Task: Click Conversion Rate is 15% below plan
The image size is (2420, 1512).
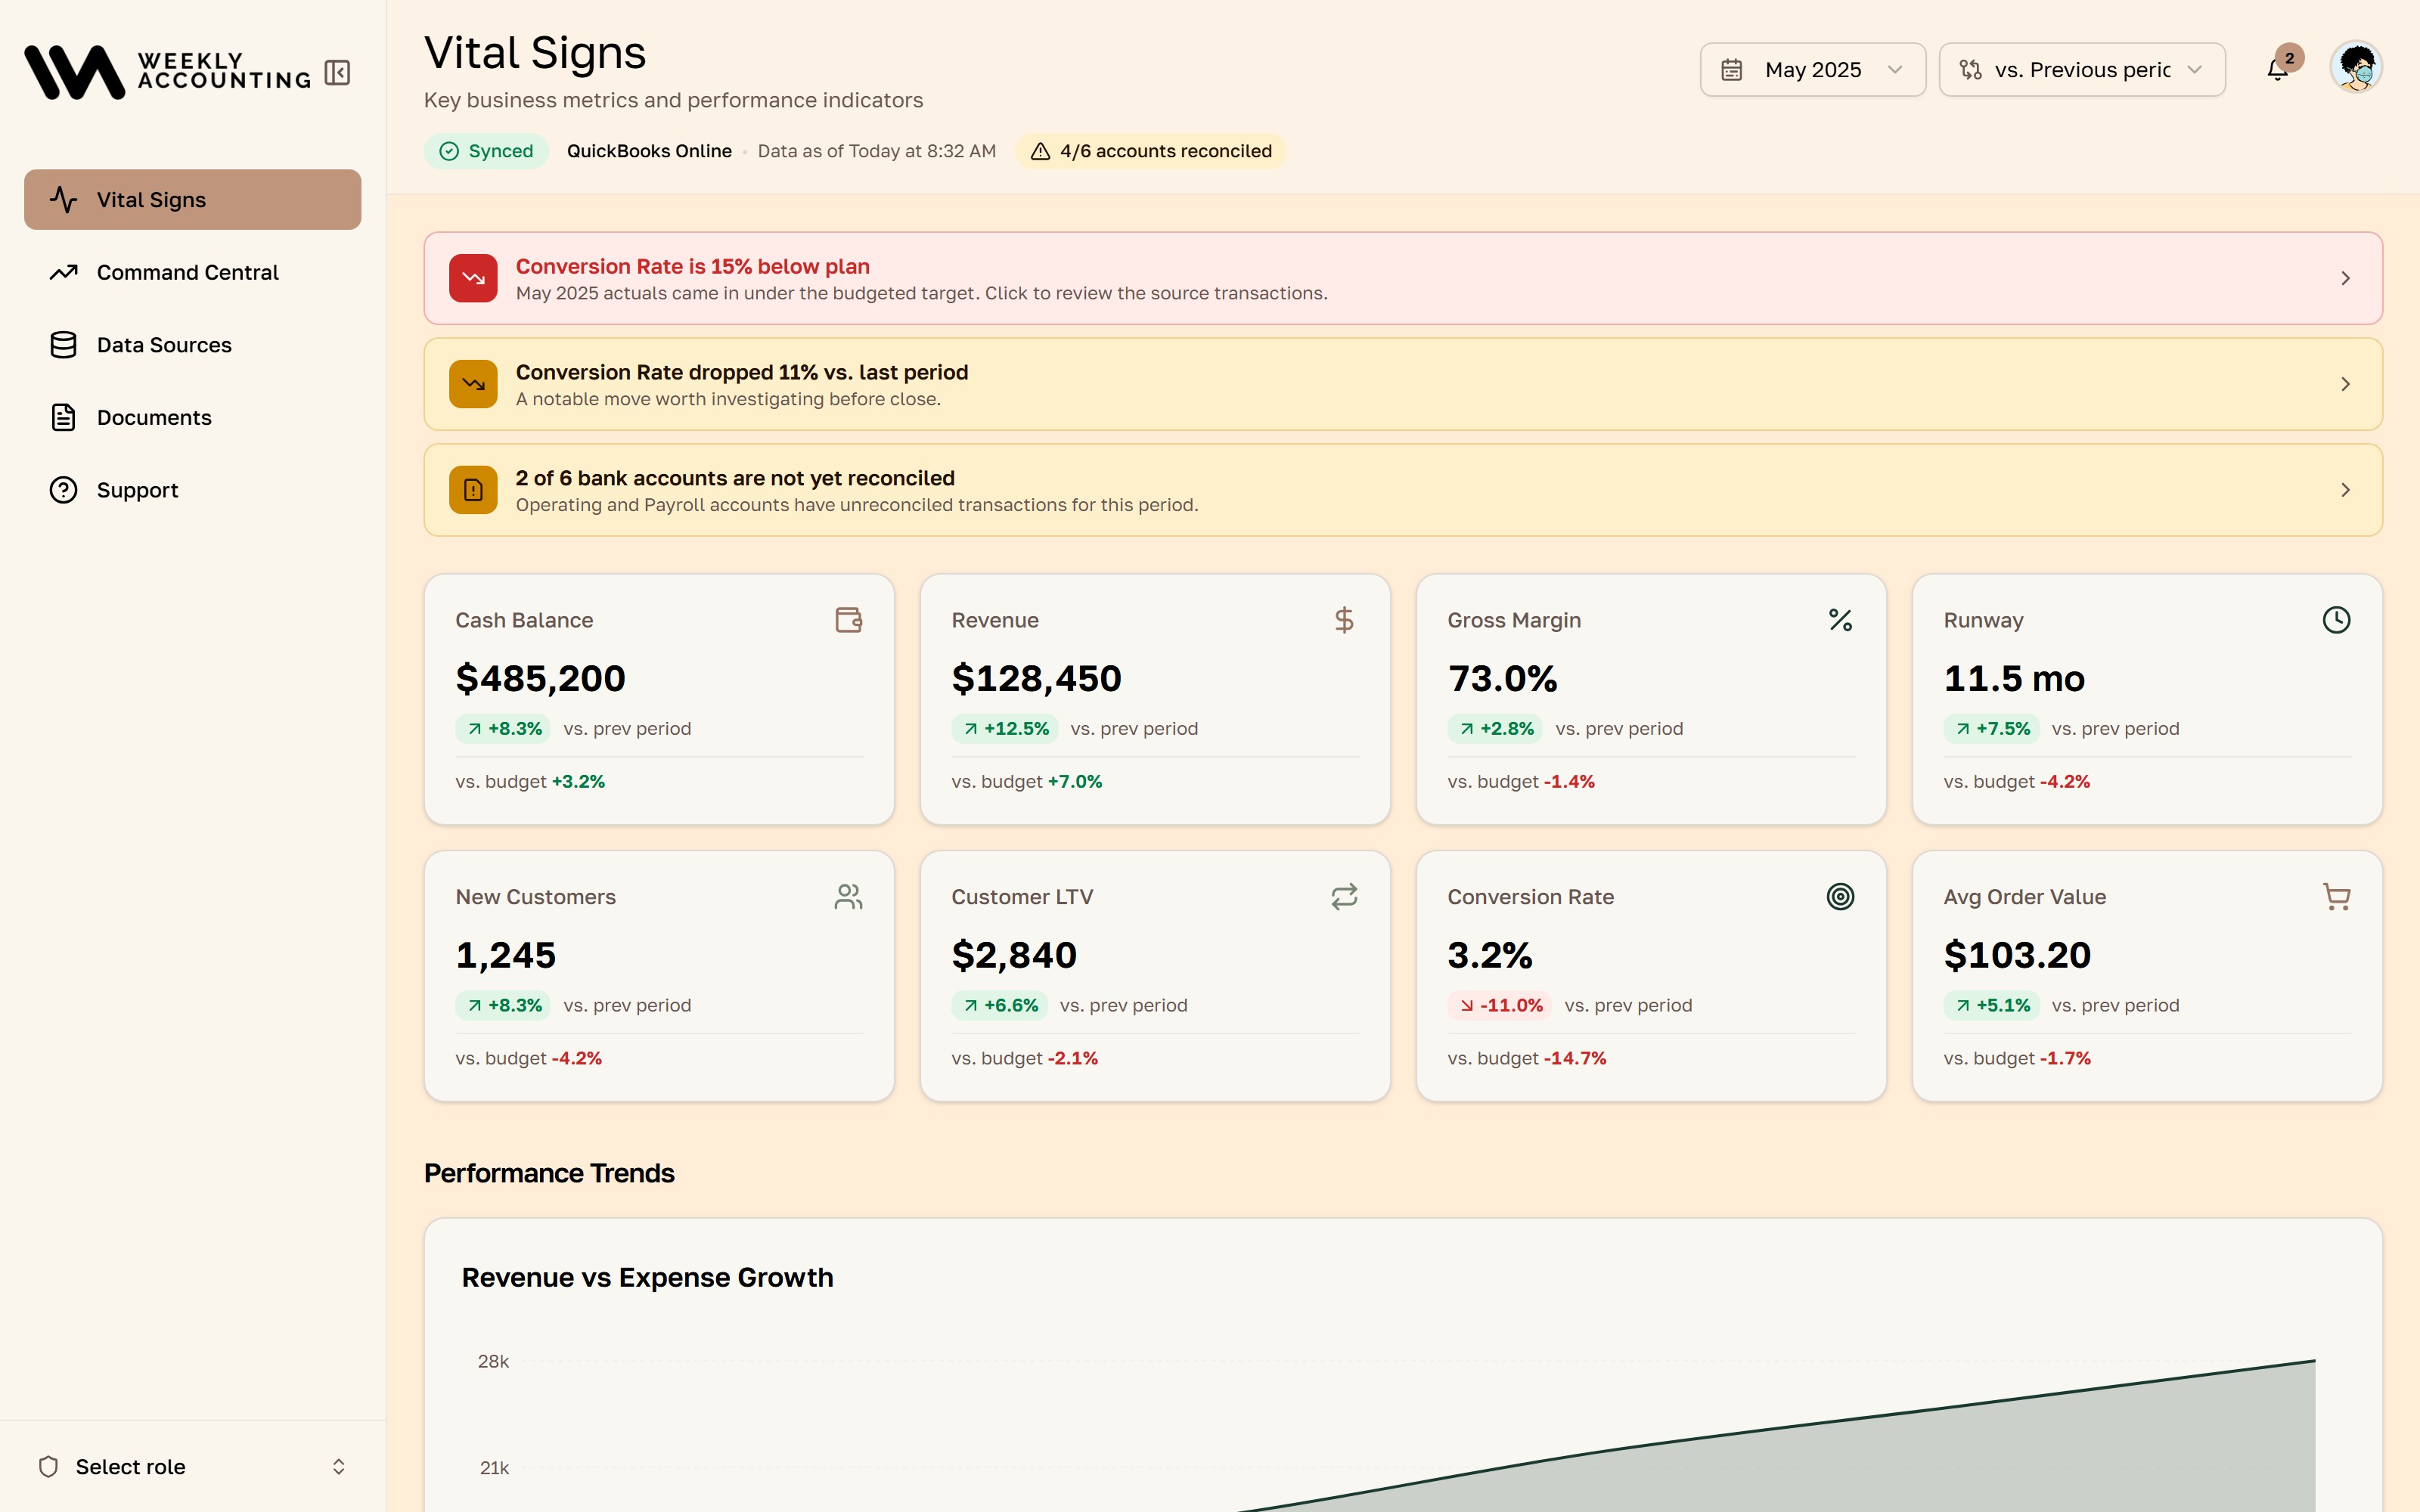Action: point(692,267)
